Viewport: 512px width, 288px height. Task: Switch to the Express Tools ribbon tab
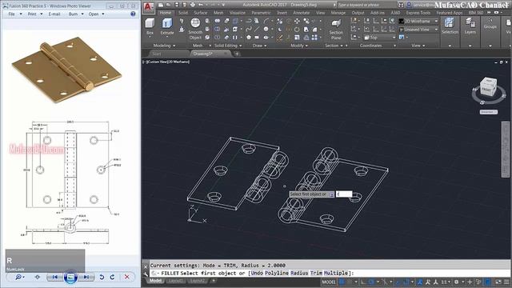(418, 13)
